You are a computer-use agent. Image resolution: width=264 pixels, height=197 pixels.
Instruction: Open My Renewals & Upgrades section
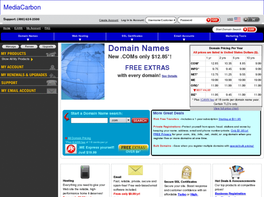point(24,75)
